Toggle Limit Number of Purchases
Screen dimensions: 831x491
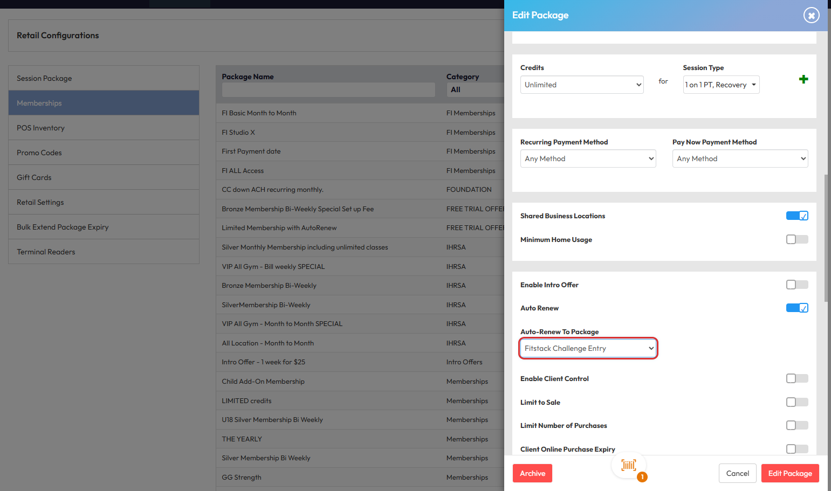pos(796,425)
